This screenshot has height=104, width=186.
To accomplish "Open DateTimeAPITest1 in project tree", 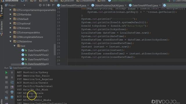I will pyautogui.click(x=38, y=51).
